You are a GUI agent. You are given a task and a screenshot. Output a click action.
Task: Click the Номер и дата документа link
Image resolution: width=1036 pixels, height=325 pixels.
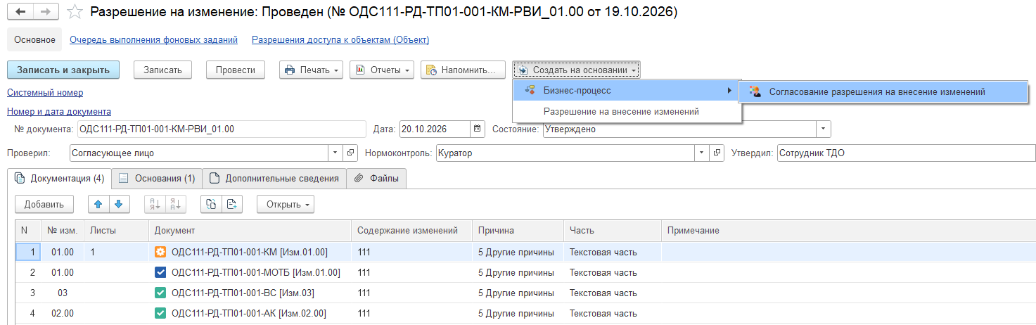[x=59, y=111]
